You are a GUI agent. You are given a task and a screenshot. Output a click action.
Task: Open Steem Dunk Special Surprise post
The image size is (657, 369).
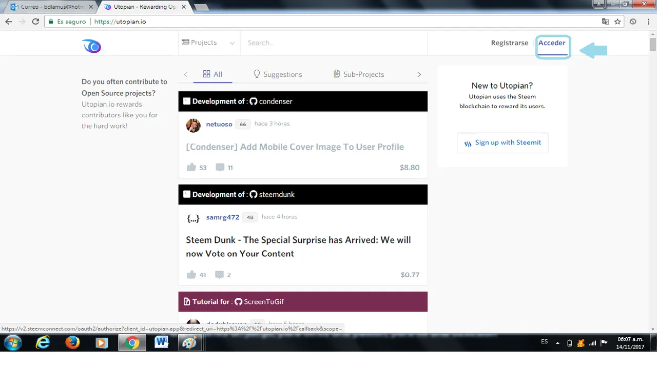[x=298, y=247]
